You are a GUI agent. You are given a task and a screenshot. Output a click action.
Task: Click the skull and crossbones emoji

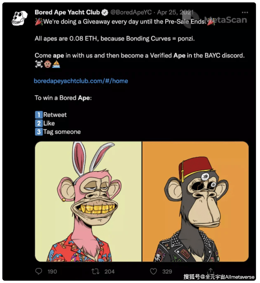[x=39, y=64]
